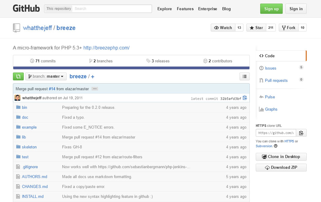View the 71 commits history

tap(43, 61)
